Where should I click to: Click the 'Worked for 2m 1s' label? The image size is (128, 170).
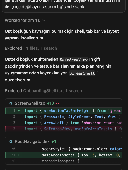[22, 21]
